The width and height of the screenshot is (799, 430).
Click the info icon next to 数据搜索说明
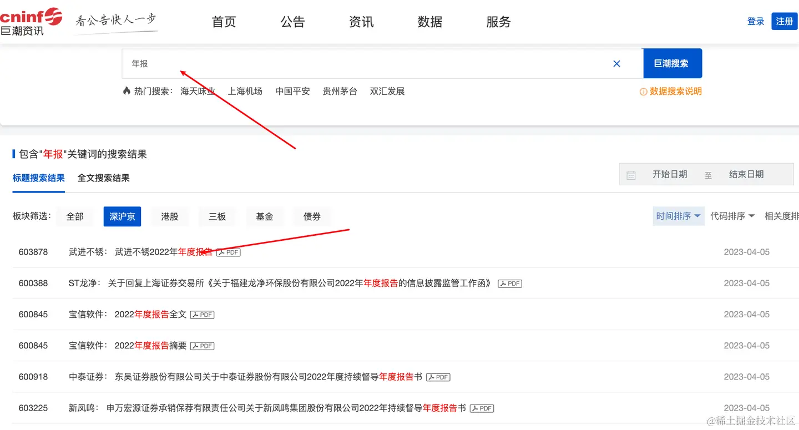pos(643,92)
